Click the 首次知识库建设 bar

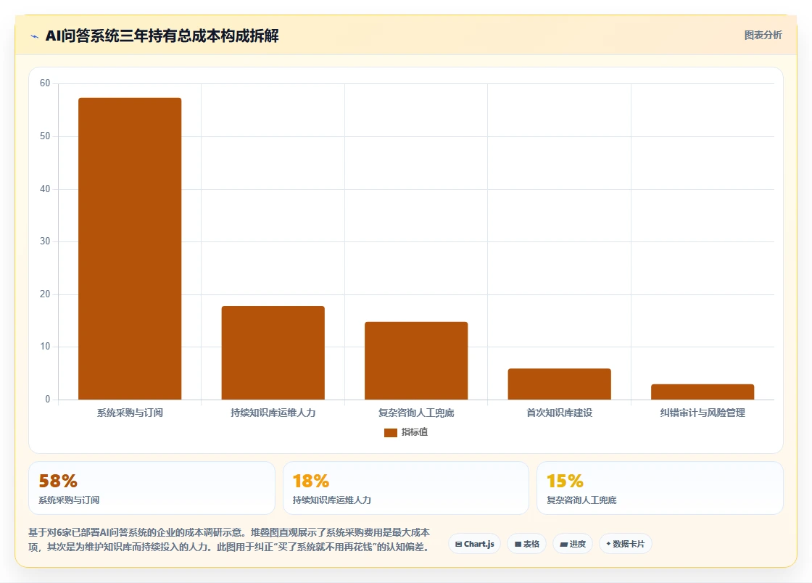pyautogui.click(x=559, y=384)
